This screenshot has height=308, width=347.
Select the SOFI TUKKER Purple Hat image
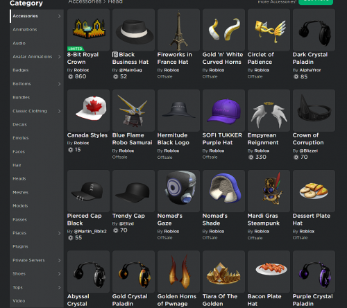coord(223,110)
